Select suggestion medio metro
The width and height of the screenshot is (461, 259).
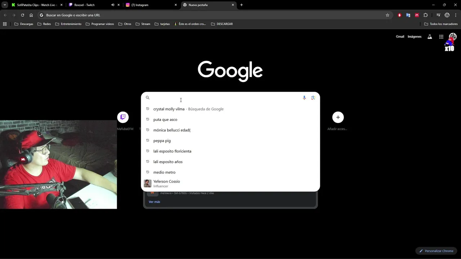(230, 172)
